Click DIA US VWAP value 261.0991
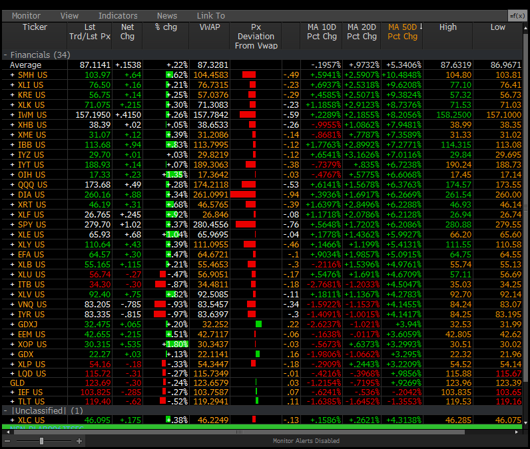This screenshot has height=449, width=530. pos(210,195)
